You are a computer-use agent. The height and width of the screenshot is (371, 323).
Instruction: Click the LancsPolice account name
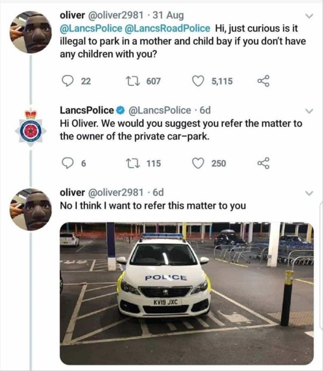pos(87,111)
